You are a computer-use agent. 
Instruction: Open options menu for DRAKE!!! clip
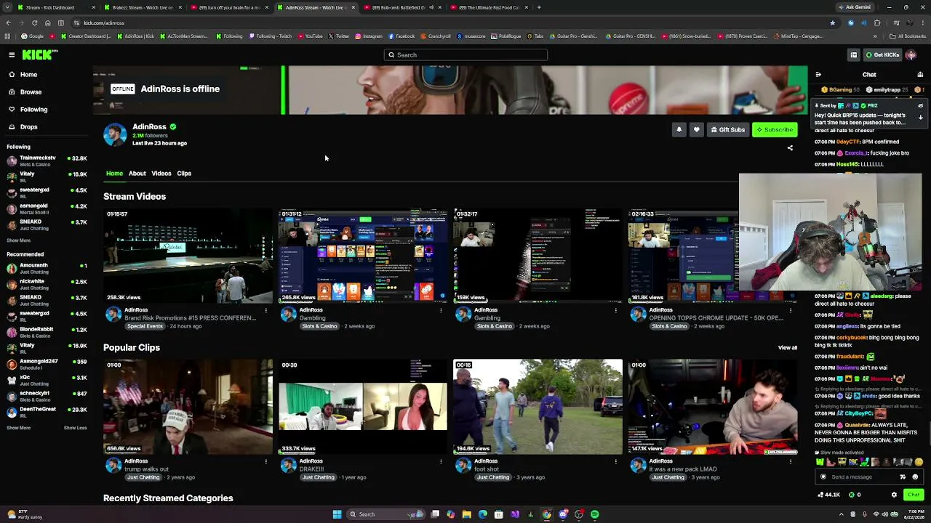tap(441, 462)
